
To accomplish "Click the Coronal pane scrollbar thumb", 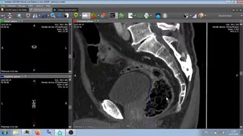I will (241, 73).
